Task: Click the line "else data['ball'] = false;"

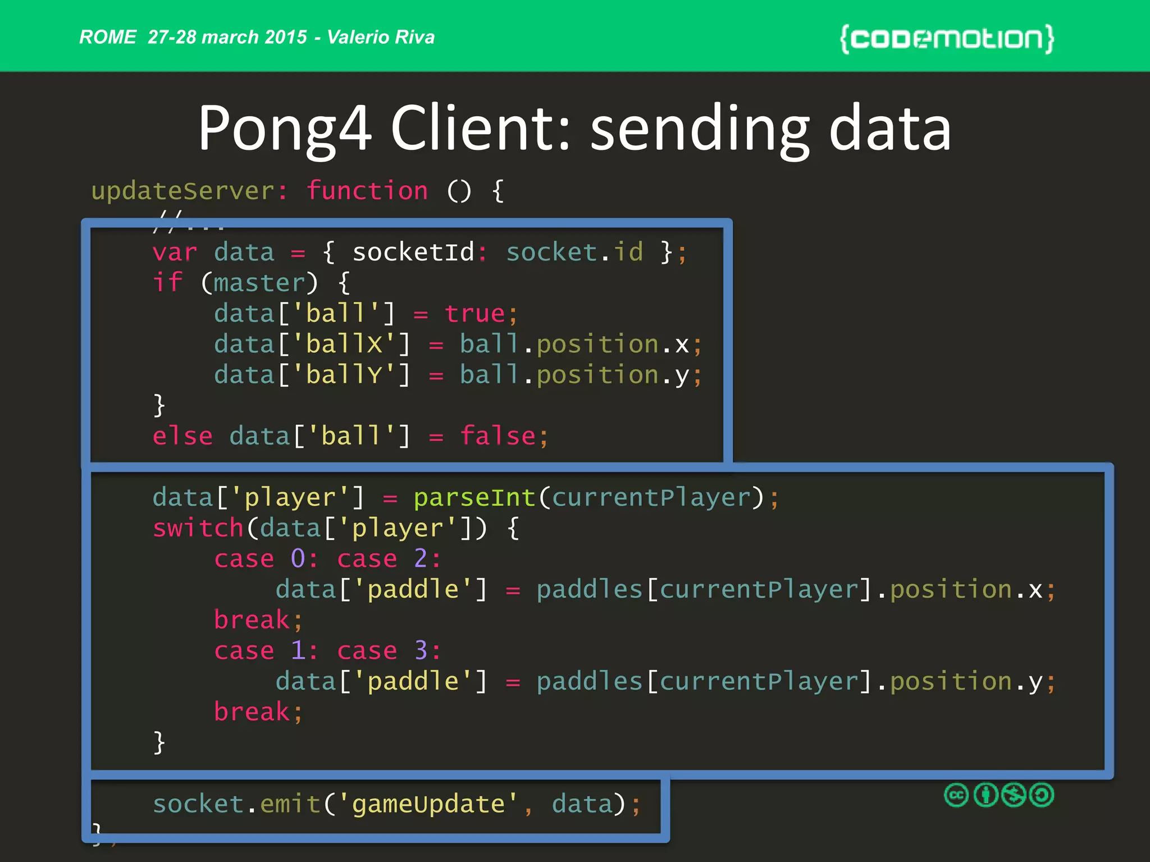Action: coord(350,436)
